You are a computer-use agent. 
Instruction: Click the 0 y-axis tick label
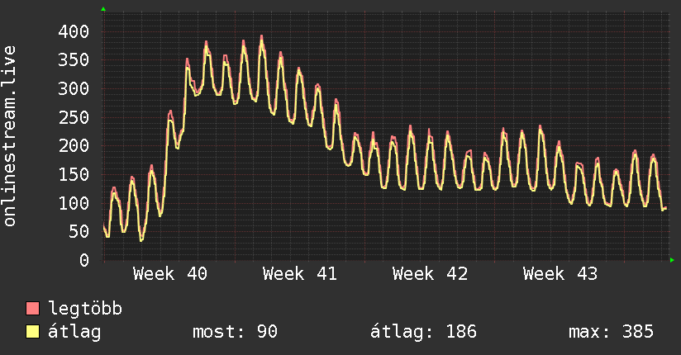coord(84,260)
